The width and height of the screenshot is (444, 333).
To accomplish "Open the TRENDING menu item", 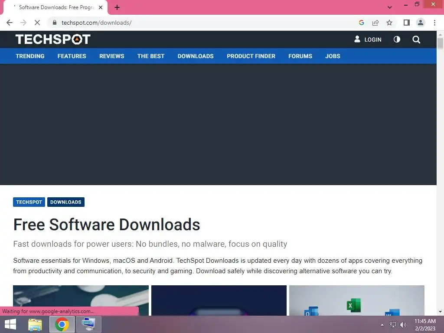I will tap(30, 56).
